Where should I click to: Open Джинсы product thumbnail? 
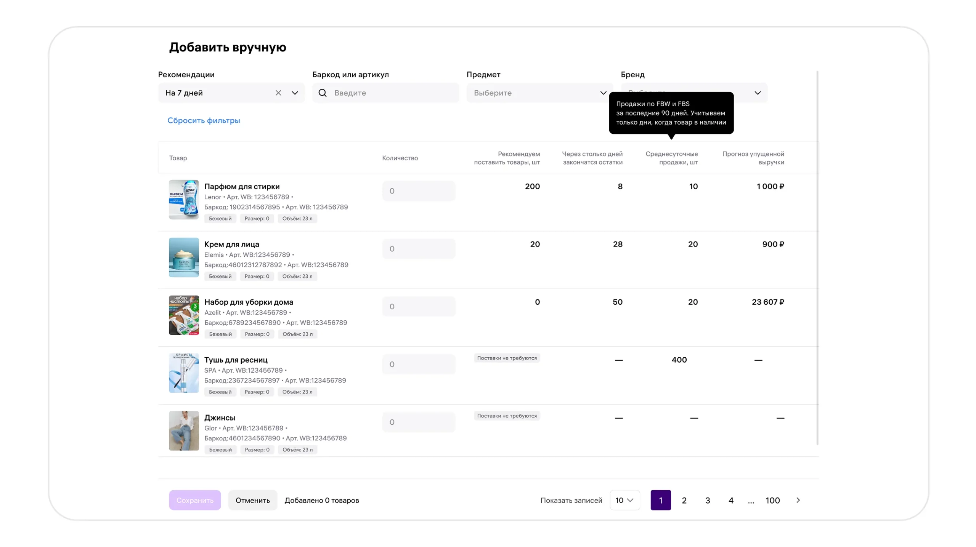184,431
